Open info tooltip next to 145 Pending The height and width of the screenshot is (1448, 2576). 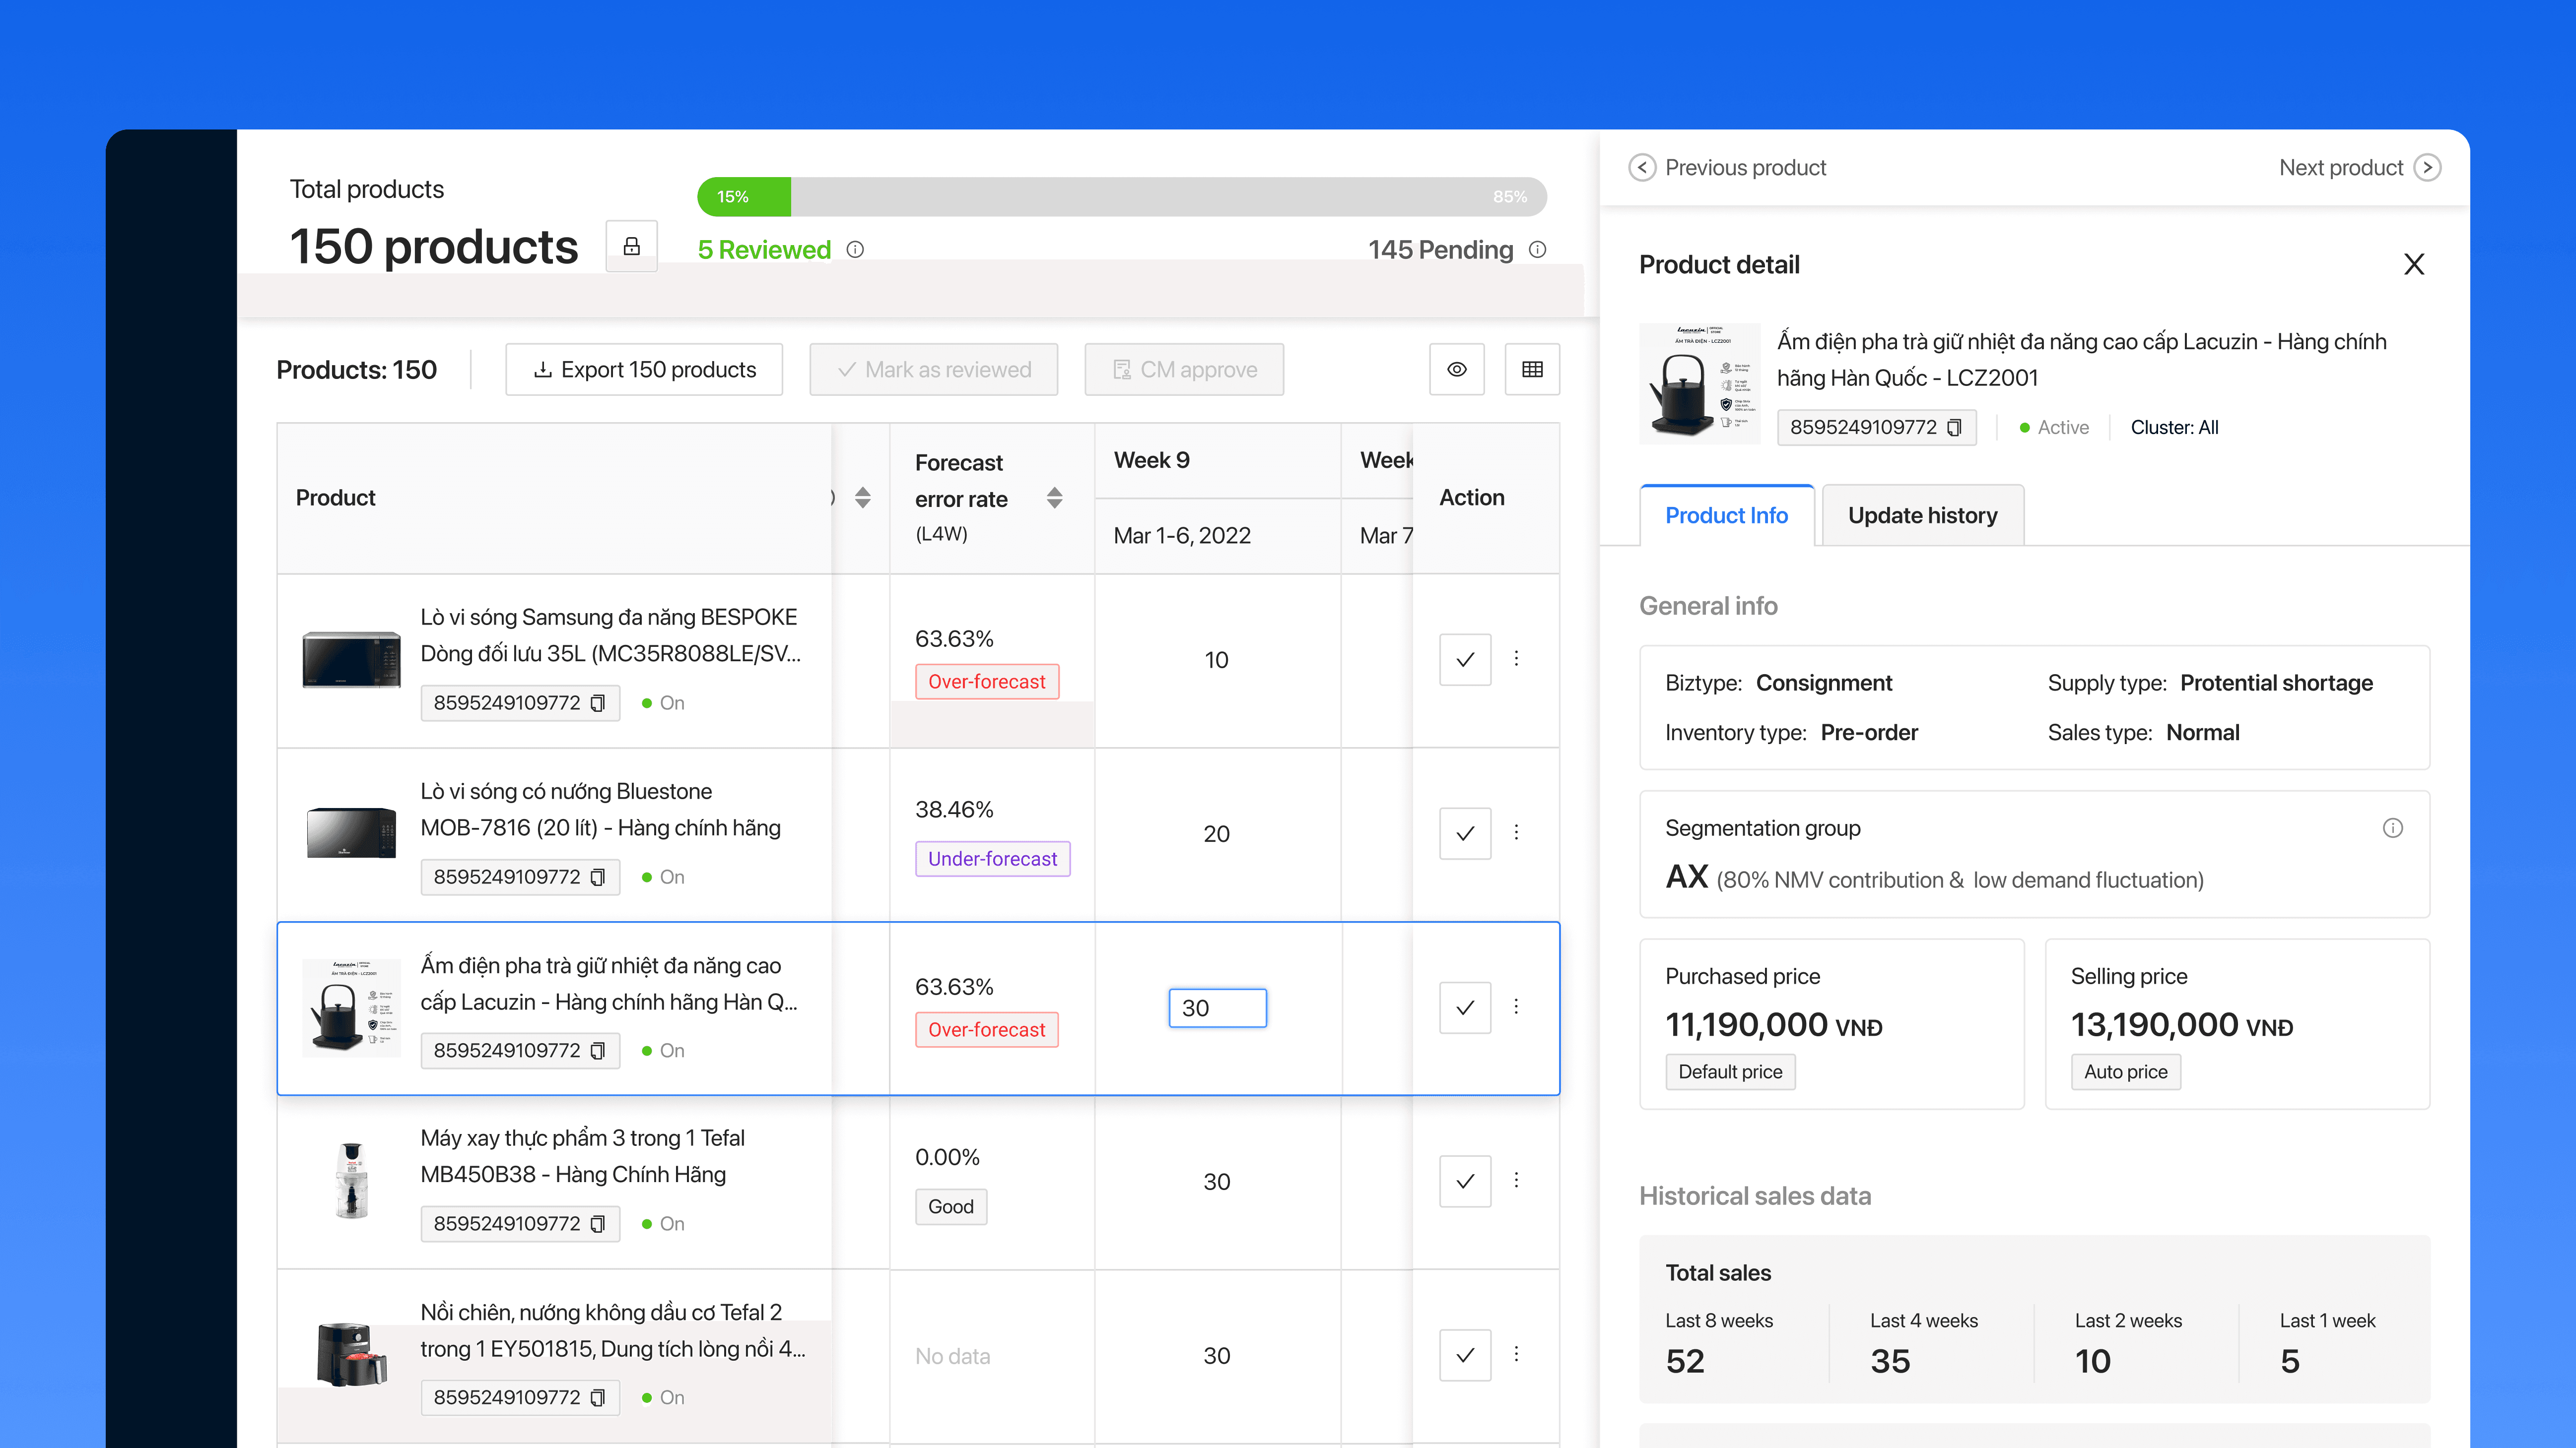point(1538,250)
